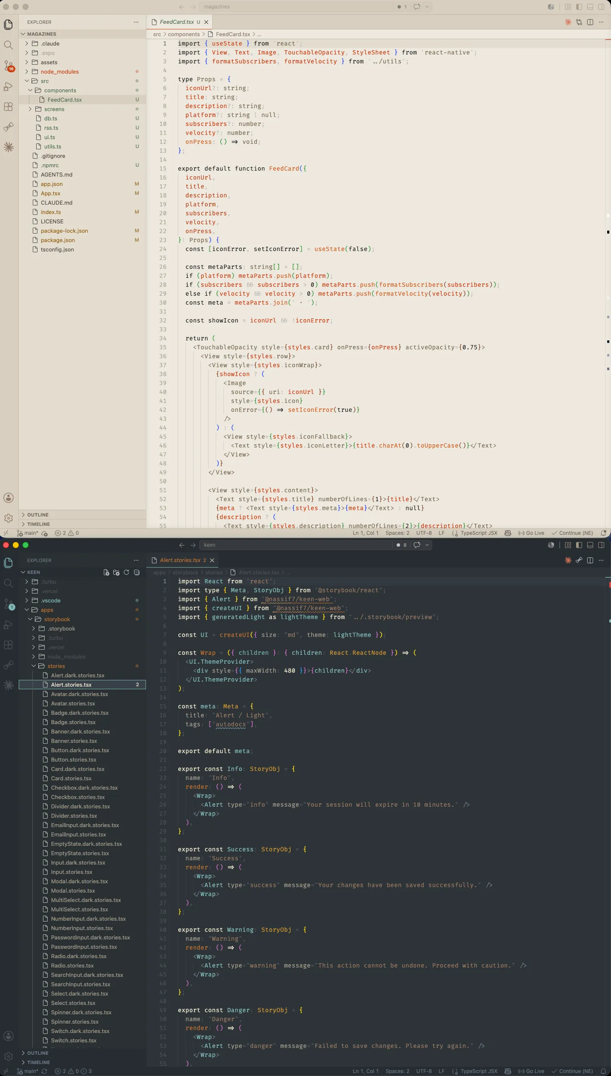Click keen command center search box
This screenshot has width=611, height=1076.
297,545
